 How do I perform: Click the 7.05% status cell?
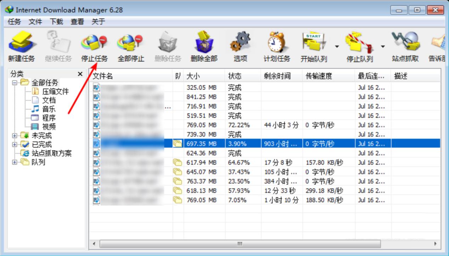point(243,200)
